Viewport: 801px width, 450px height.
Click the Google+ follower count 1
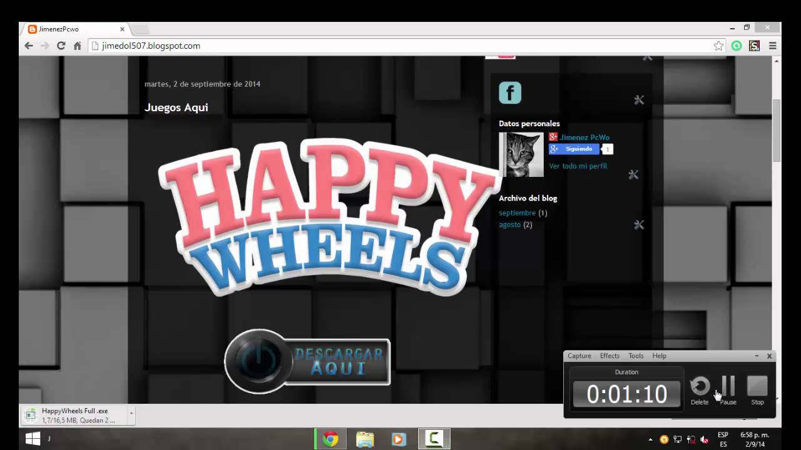click(607, 149)
